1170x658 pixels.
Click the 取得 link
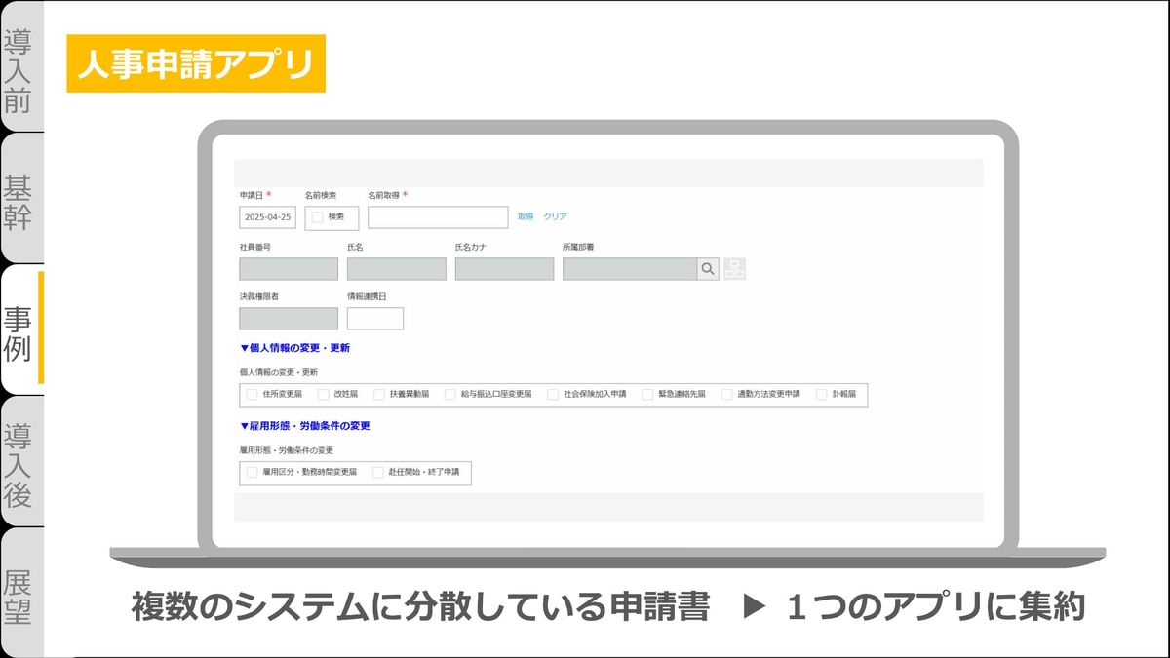(x=526, y=217)
